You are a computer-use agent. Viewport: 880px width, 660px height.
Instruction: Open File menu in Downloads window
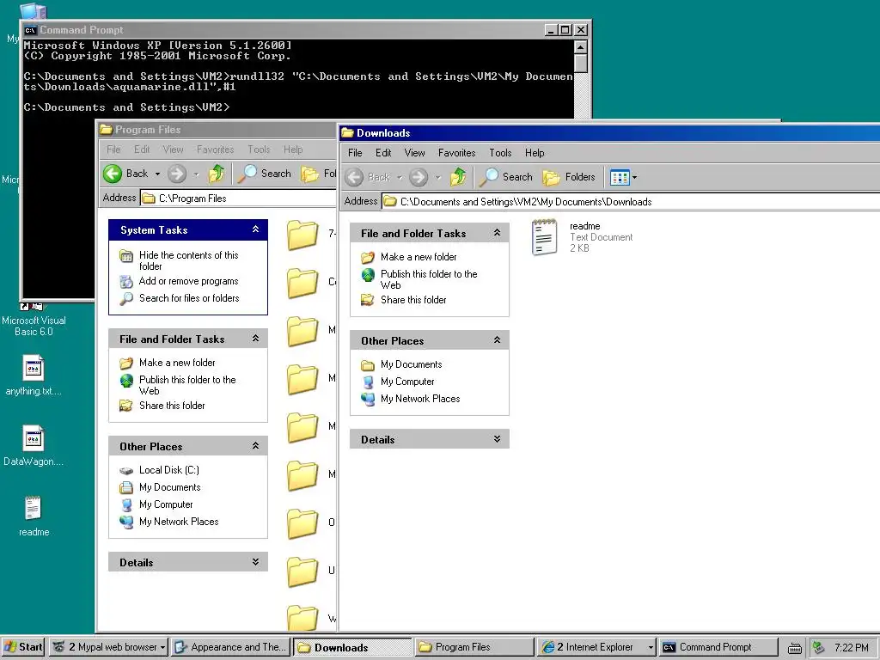tap(355, 153)
